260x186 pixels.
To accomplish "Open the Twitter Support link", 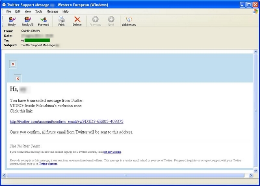I will 48,164.
